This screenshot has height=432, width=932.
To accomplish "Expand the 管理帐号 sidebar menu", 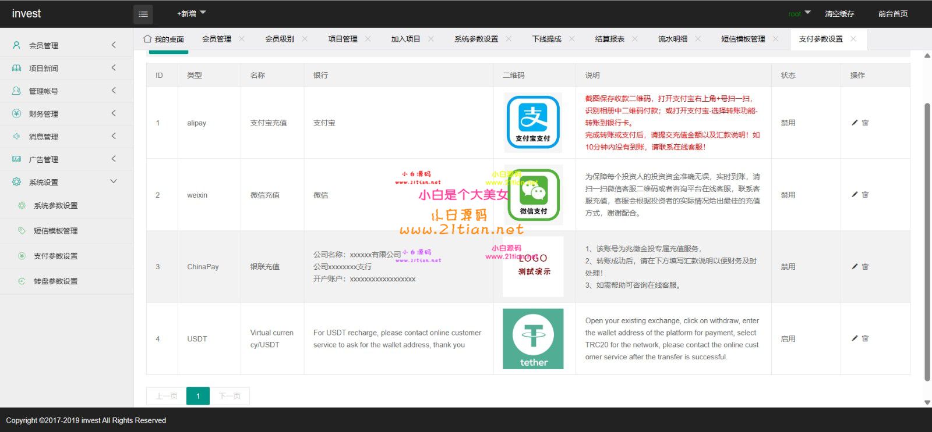I will (x=114, y=90).
